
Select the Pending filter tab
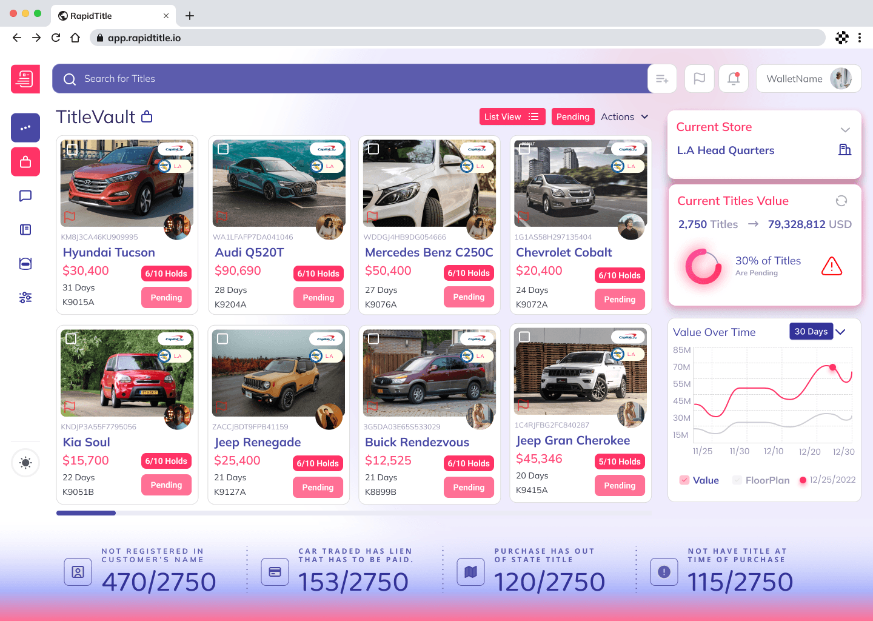coord(572,117)
